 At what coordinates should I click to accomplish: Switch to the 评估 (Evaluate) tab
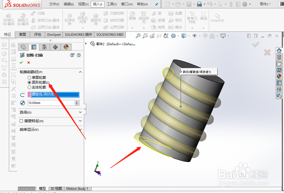tap(38, 34)
